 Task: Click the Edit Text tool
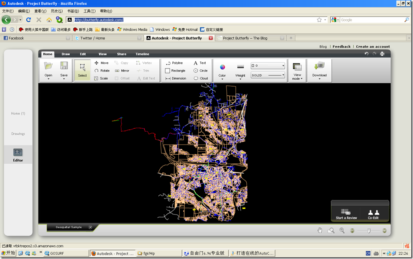coord(146,78)
